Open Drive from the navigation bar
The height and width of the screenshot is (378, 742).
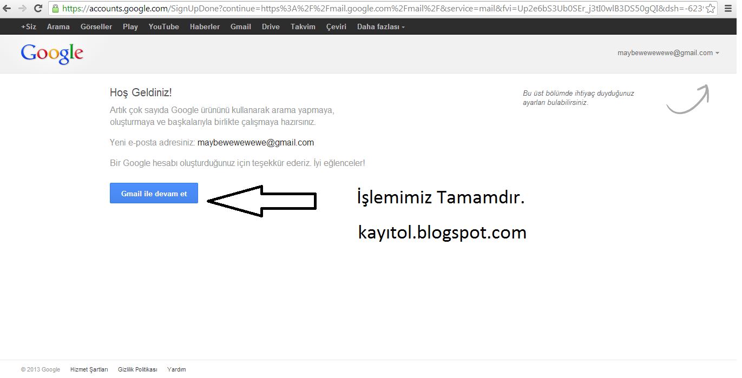click(x=270, y=25)
